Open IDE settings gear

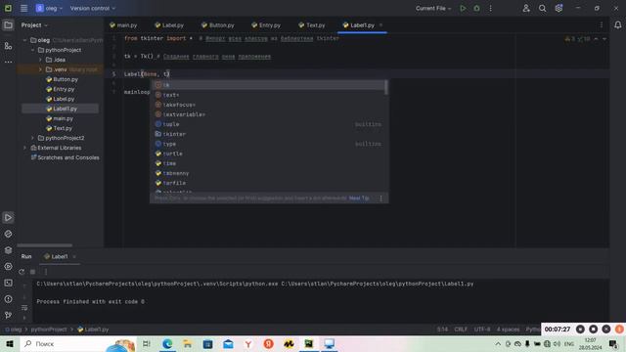(x=559, y=8)
